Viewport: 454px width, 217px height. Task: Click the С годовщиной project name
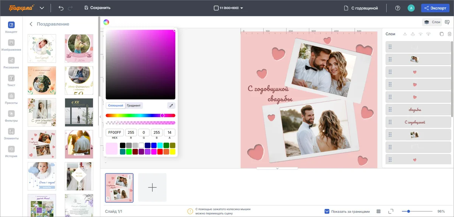click(x=361, y=8)
